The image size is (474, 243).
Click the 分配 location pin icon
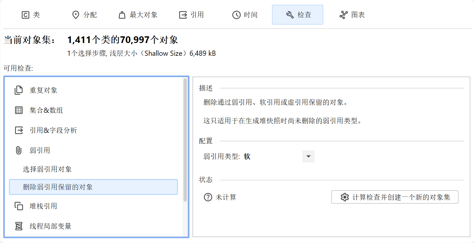(76, 15)
